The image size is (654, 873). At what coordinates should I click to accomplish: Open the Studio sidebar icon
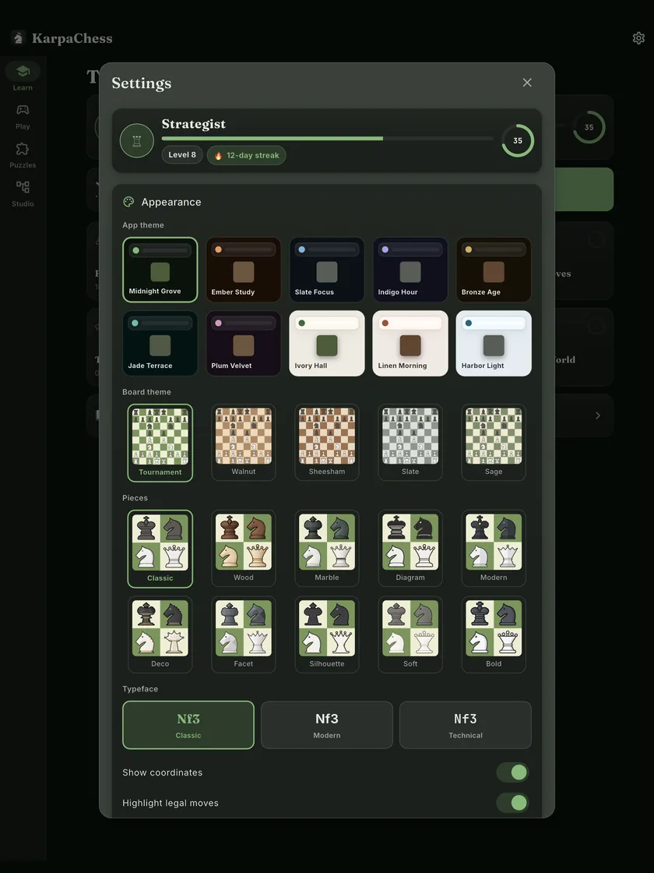[x=23, y=187]
